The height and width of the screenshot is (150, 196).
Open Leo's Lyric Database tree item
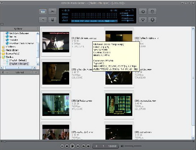coord(19,33)
